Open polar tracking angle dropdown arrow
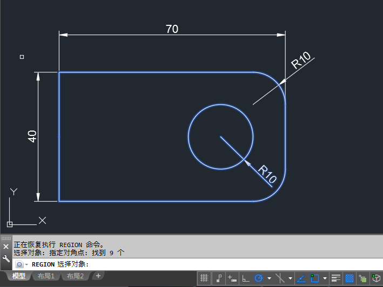 tap(269, 278)
